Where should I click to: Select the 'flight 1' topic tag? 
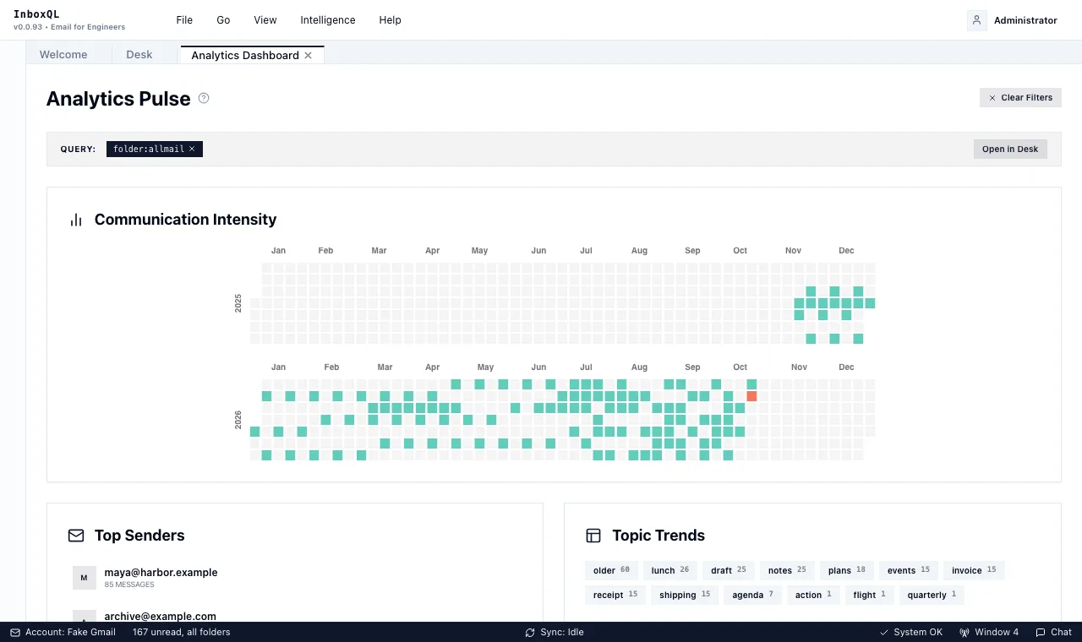pos(869,595)
